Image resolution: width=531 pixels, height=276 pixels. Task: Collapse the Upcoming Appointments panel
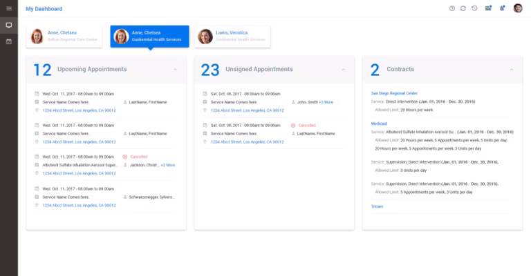[175, 70]
